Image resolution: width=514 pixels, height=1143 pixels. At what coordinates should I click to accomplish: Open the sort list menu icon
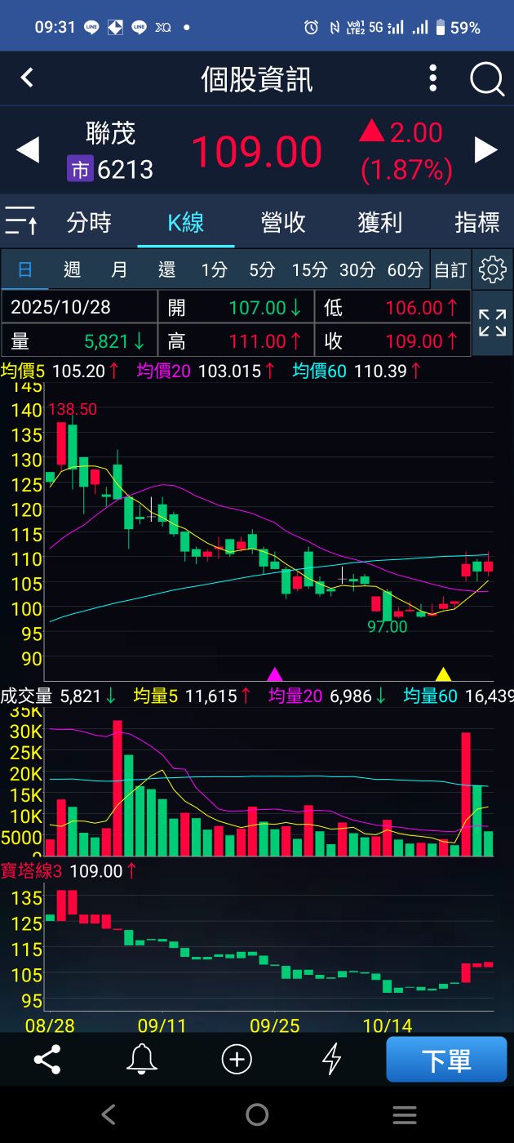click(x=21, y=222)
